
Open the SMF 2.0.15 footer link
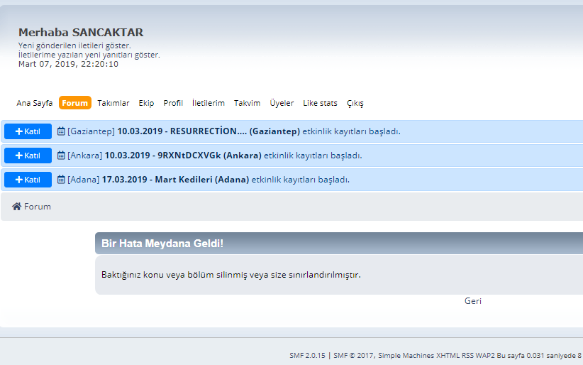tap(307, 355)
